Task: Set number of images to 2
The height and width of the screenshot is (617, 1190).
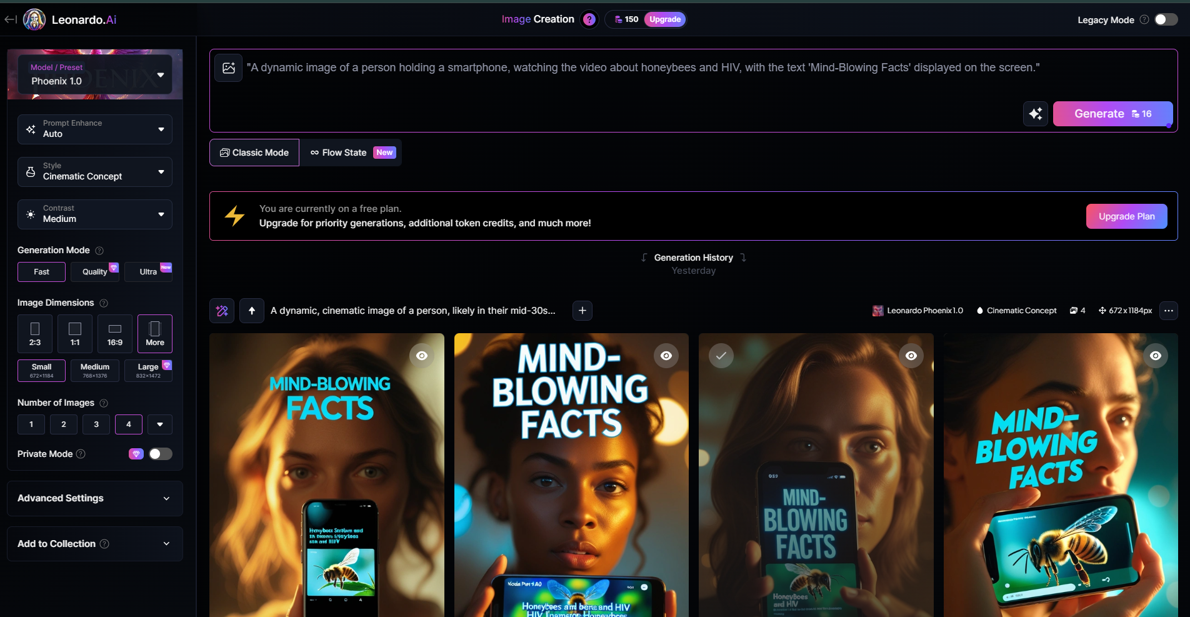Action: [64, 424]
